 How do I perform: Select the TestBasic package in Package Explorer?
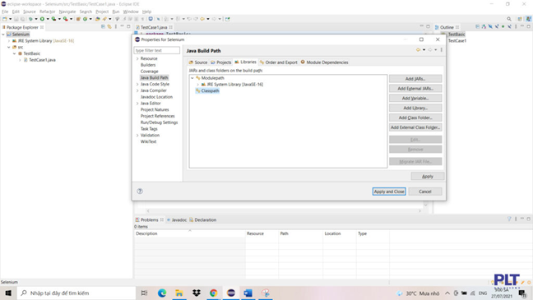31,53
